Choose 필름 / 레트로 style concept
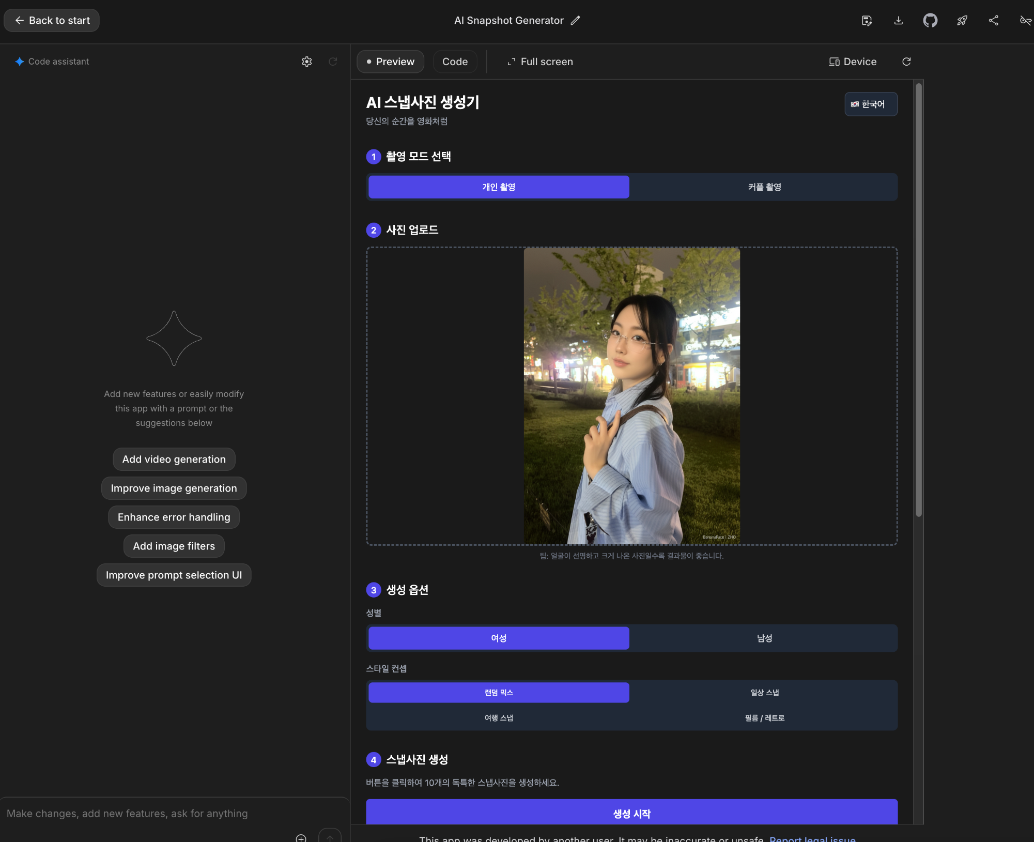Viewport: 1034px width, 842px height. coord(764,718)
